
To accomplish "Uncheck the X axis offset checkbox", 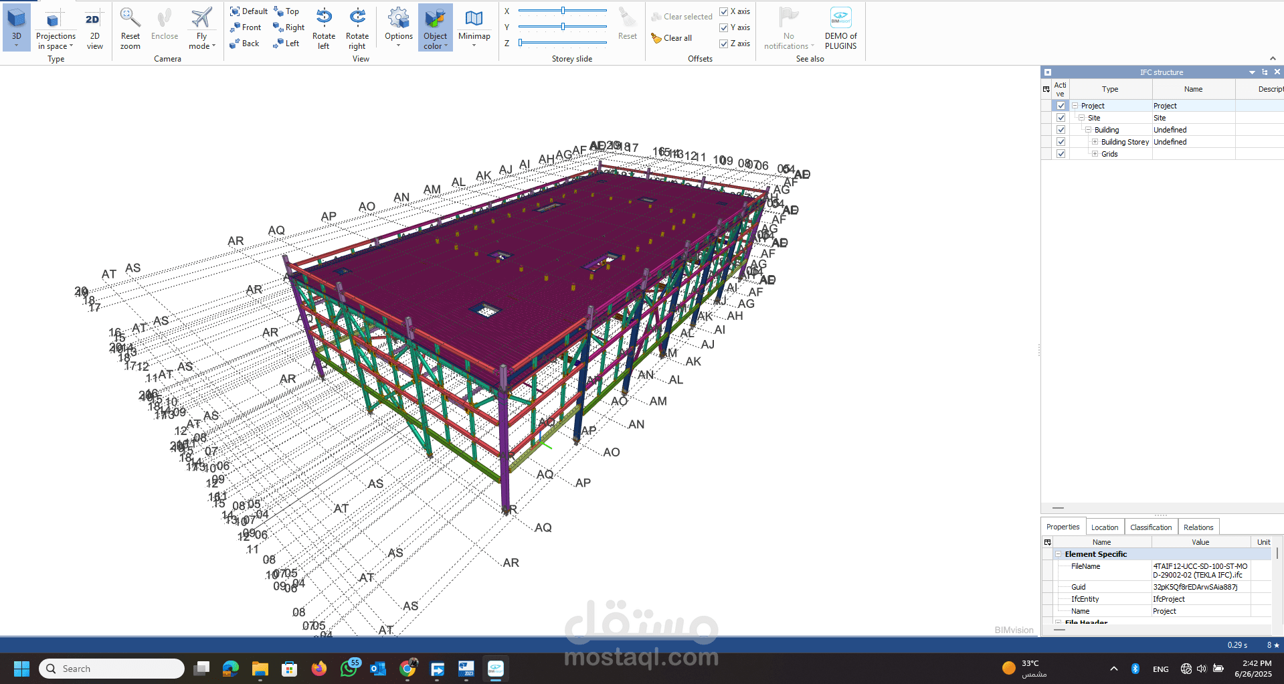I will (x=723, y=11).
